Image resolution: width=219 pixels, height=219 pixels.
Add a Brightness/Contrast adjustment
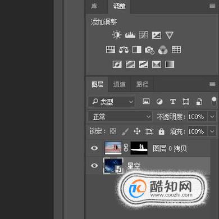pos(117,35)
